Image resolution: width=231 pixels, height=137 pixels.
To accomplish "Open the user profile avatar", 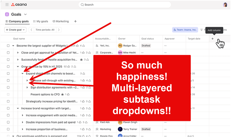I will [225, 5].
